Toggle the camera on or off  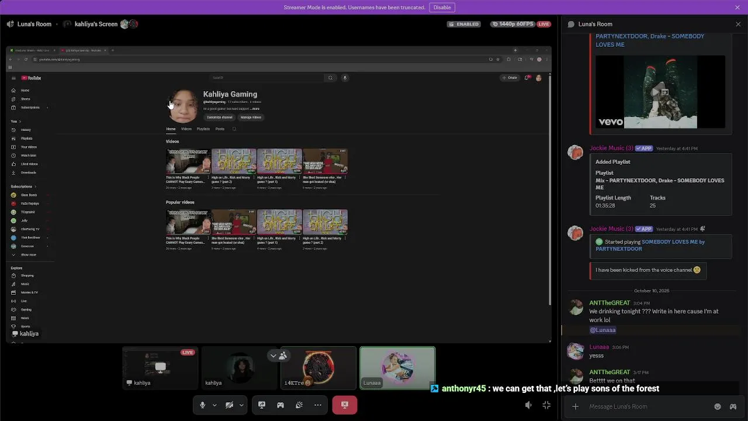[x=229, y=405]
